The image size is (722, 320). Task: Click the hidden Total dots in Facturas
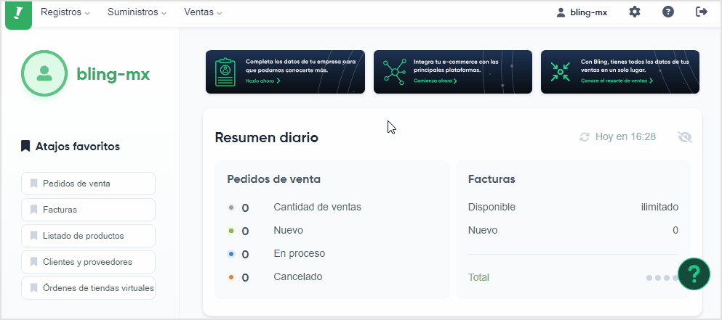pos(662,278)
